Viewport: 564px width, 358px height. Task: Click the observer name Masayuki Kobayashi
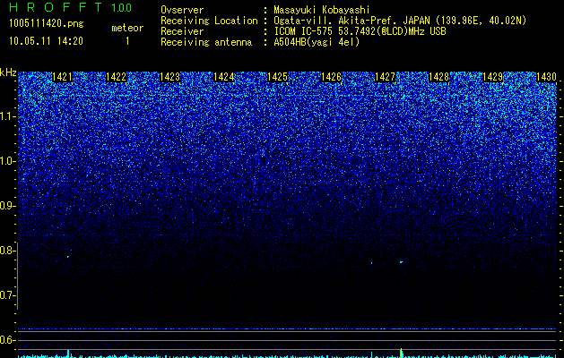(322, 10)
